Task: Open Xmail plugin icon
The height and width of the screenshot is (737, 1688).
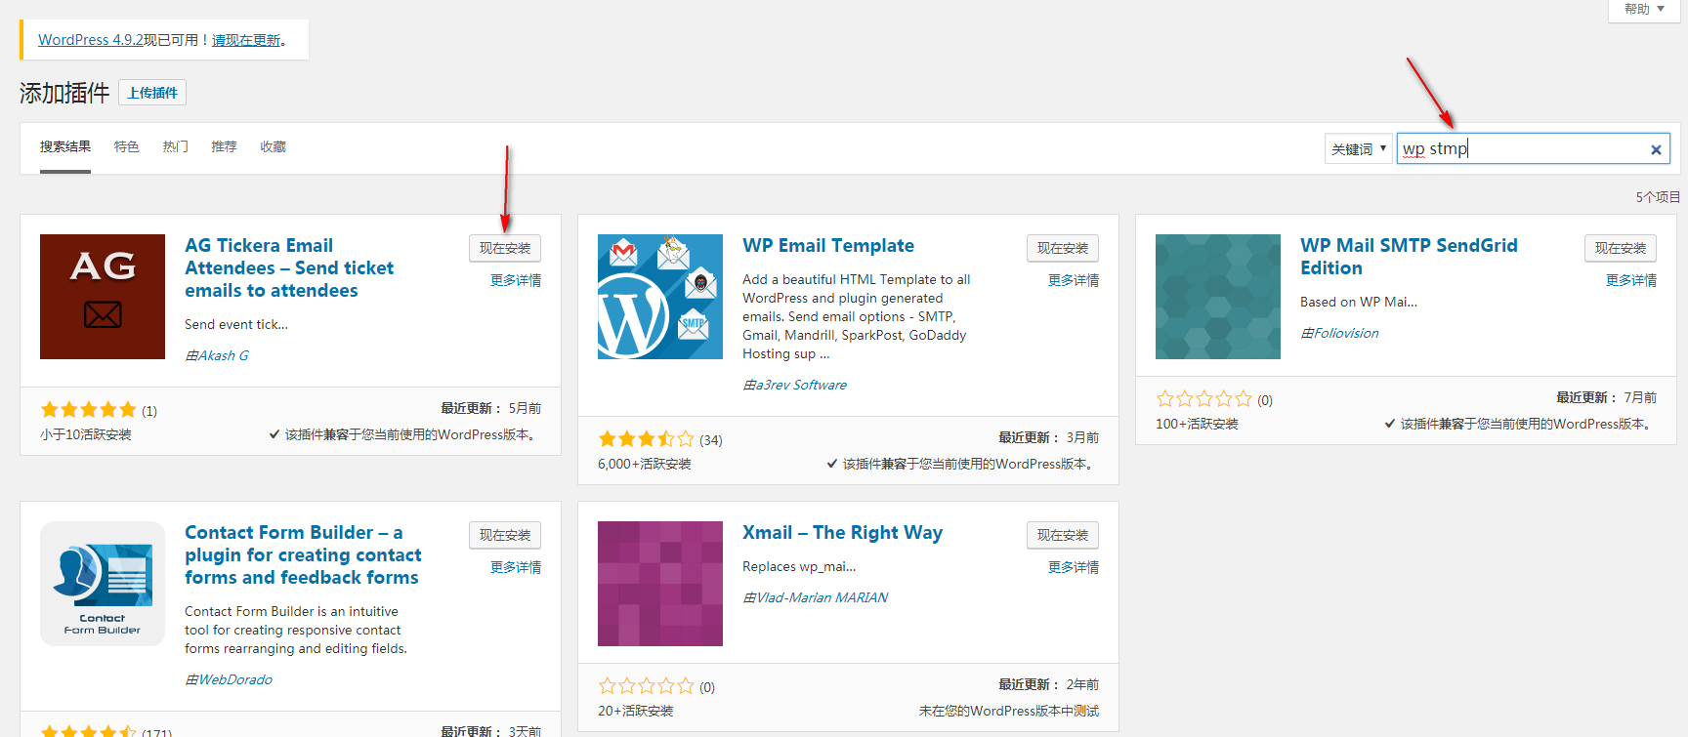Action: 660,584
